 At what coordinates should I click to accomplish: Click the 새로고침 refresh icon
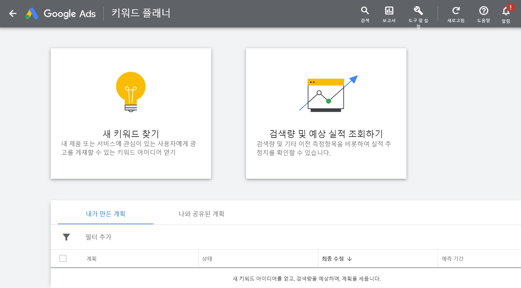click(x=456, y=11)
